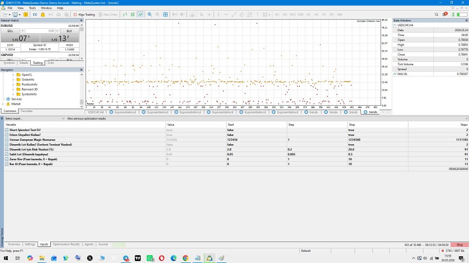Open the Navigator Favorites tab
The image size is (469, 263).
point(26,111)
